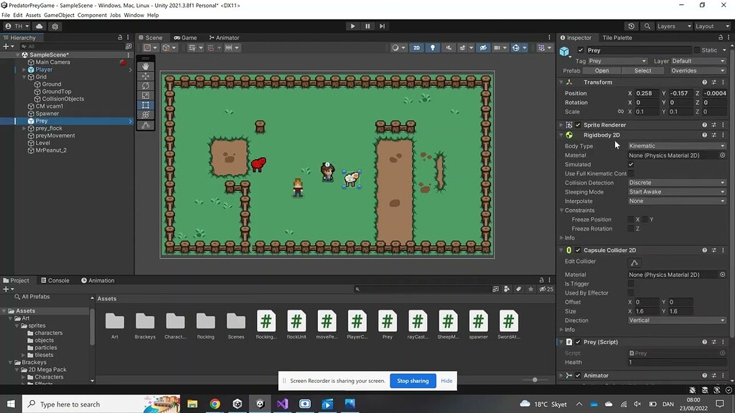Image resolution: width=735 pixels, height=413 pixels.
Task: Open the Sleeping Mode dropdown set to Start Awake
Action: pyautogui.click(x=675, y=191)
